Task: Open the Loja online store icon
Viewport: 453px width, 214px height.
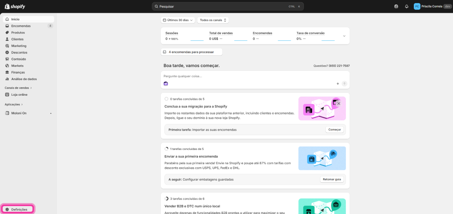Action: 7,95
